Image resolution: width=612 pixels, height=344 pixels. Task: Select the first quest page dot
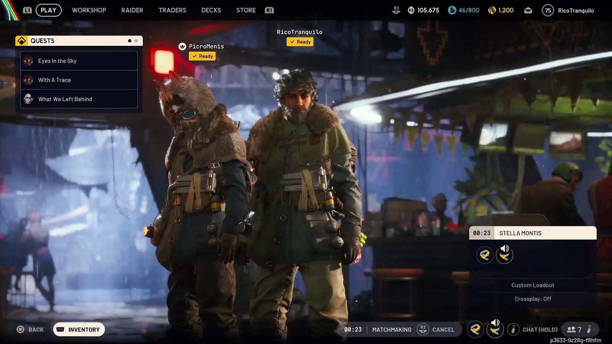(x=130, y=41)
